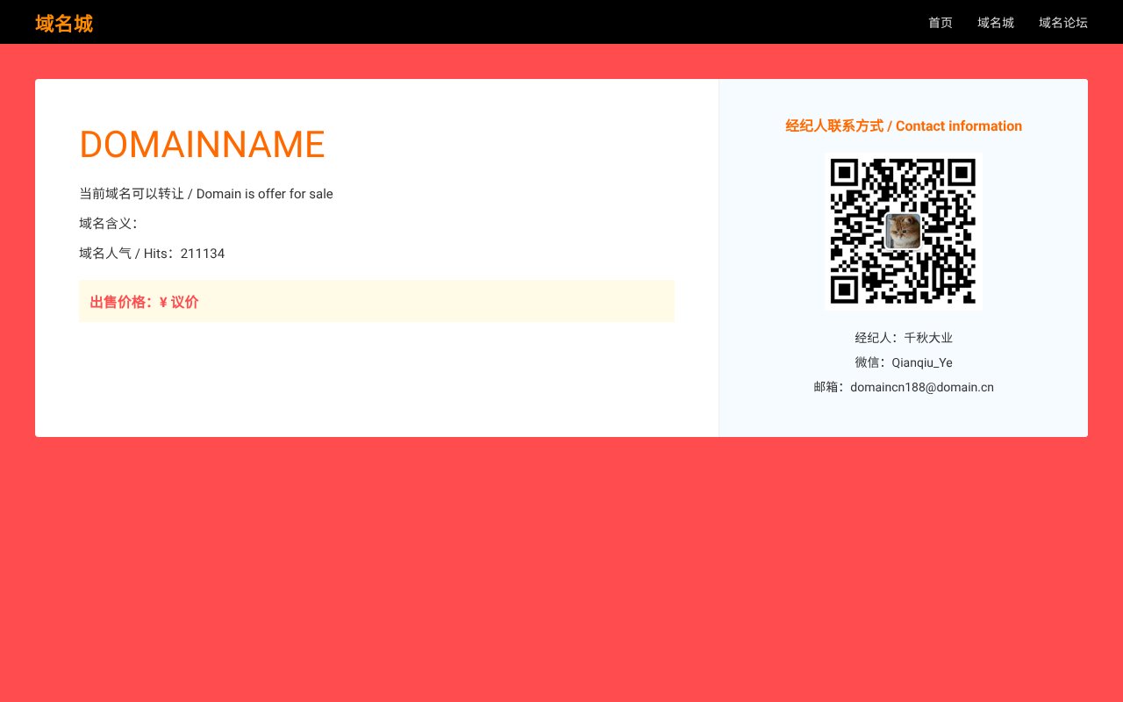Click the 域名人气 / Hits label
Viewport: 1123px width, 702px height.
tap(123, 254)
